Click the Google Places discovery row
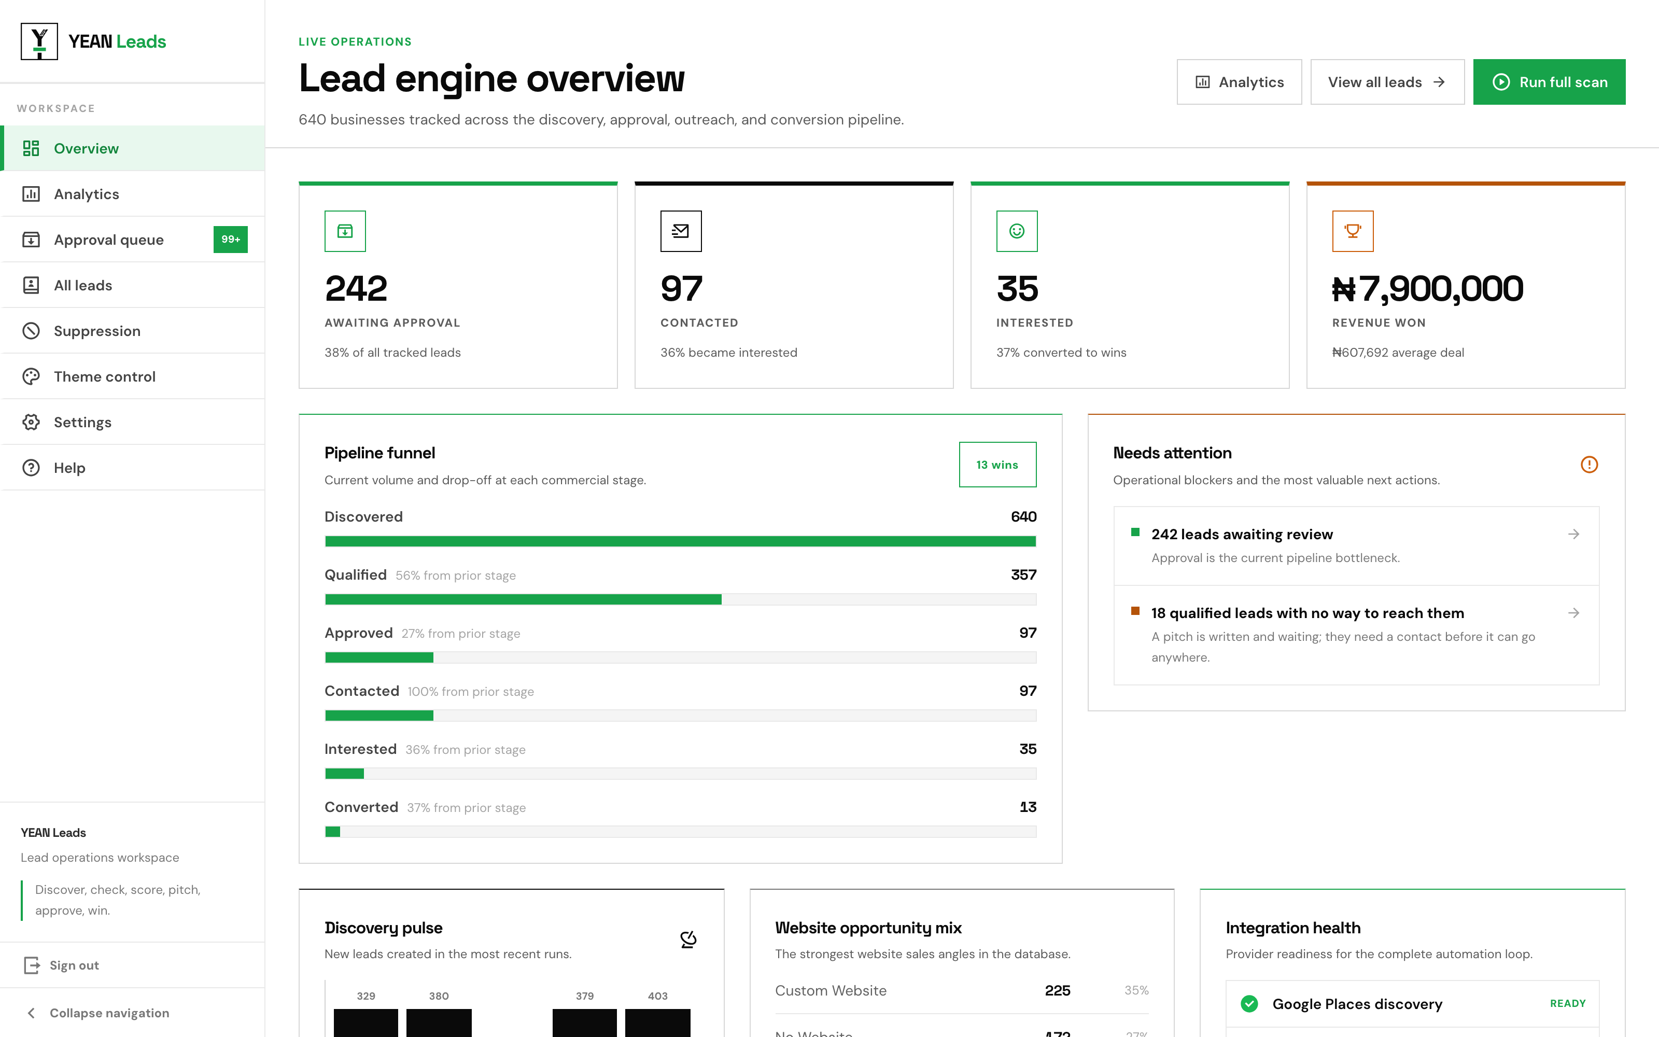This screenshot has height=1037, width=1659. 1412,1003
